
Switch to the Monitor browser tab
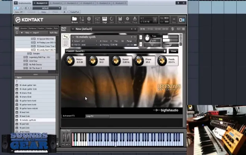tap(41, 28)
